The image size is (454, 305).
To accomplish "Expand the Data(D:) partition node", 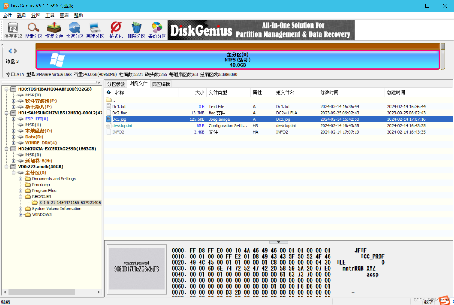I will click(x=13, y=137).
